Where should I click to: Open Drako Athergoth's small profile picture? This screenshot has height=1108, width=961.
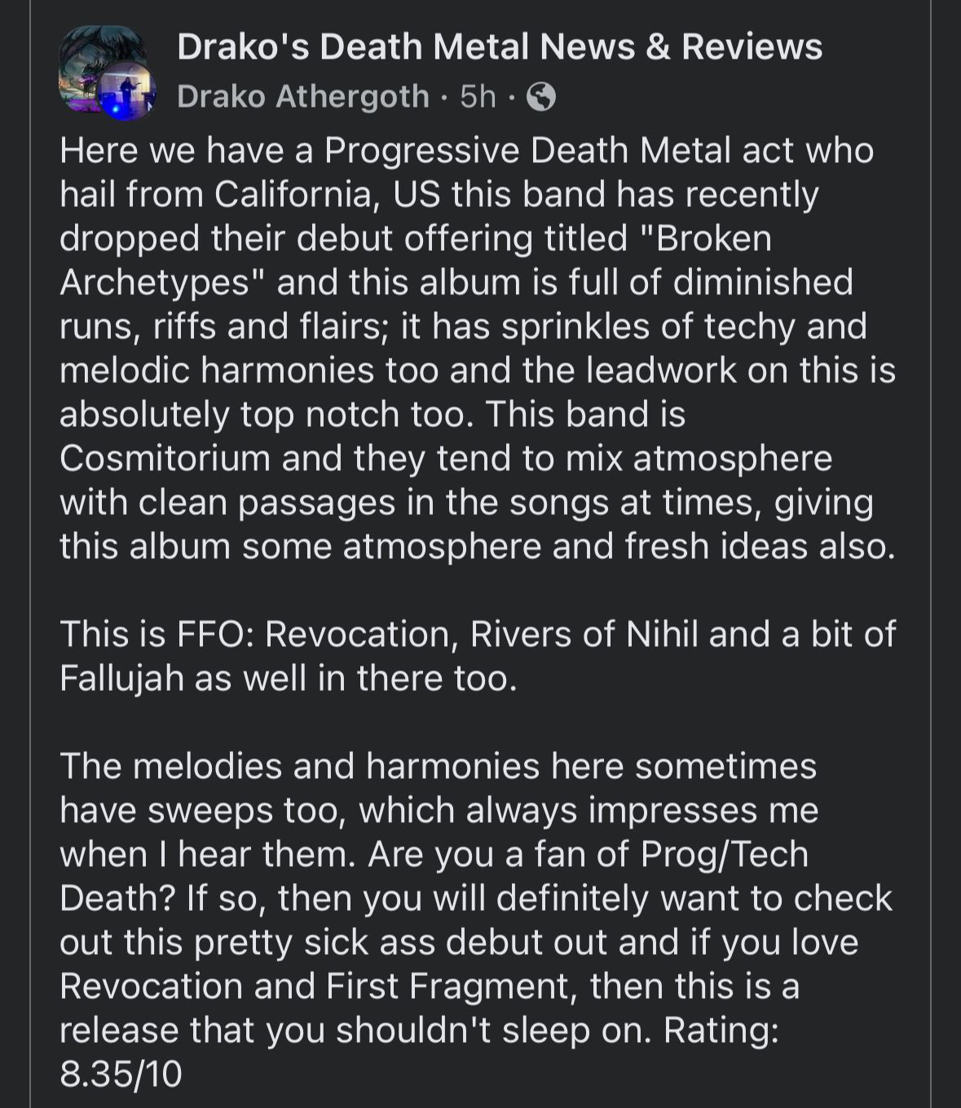tap(126, 91)
